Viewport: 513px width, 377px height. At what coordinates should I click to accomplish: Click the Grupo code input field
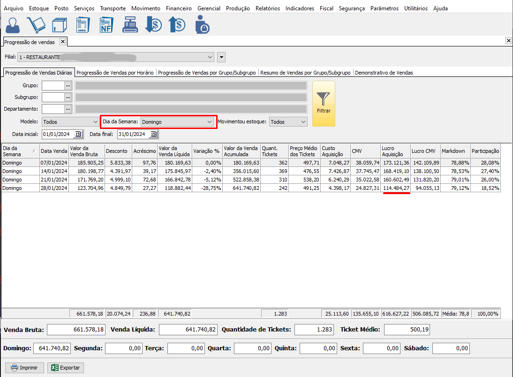tap(53, 85)
